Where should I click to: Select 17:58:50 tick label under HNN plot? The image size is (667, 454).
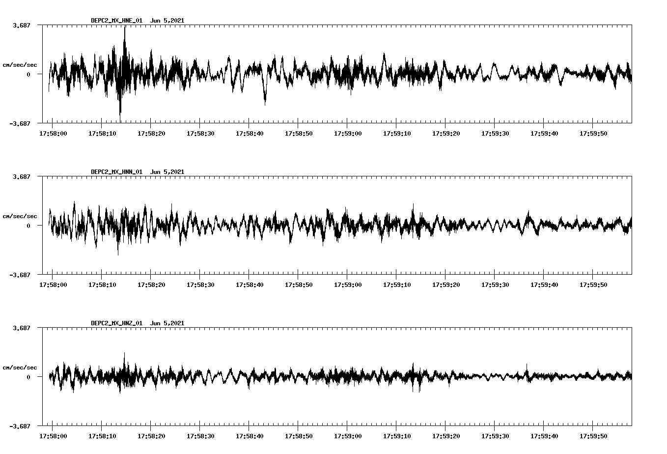coord(299,284)
